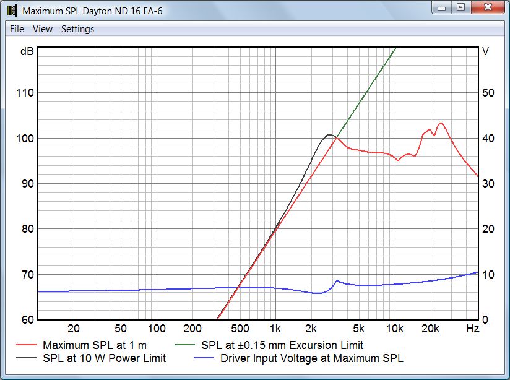This screenshot has width=510, height=380.
Task: Click the green legend line swatch
Action: 184,345
